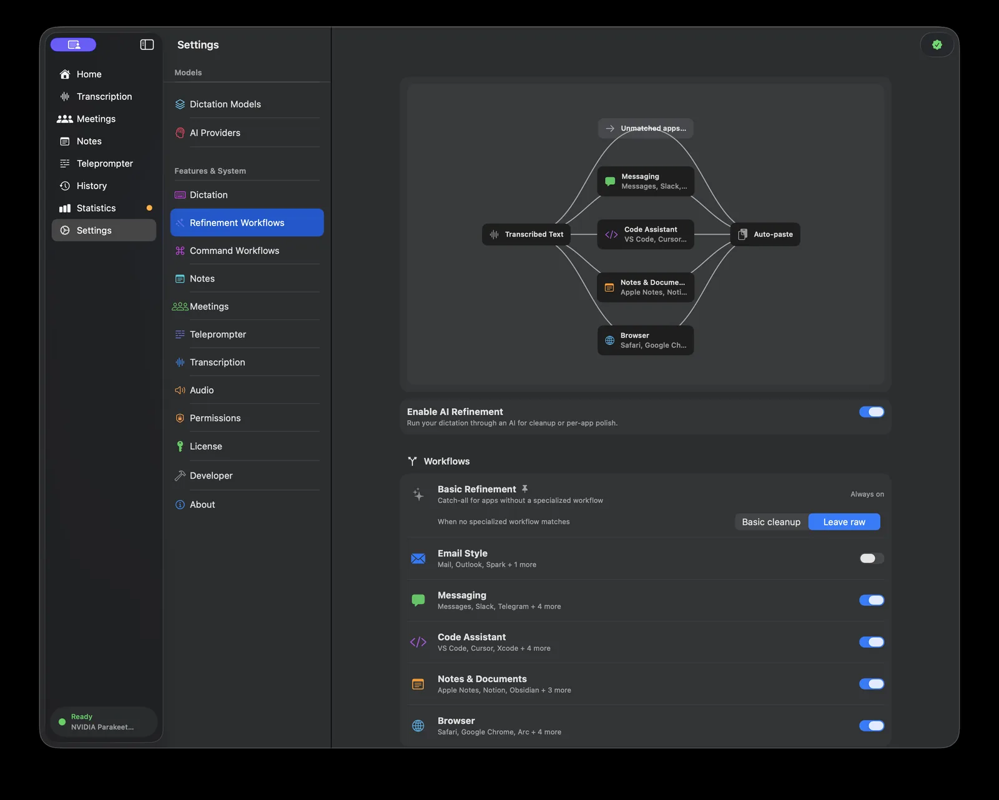Click the purple screen badge button
The height and width of the screenshot is (800, 999).
click(x=74, y=44)
